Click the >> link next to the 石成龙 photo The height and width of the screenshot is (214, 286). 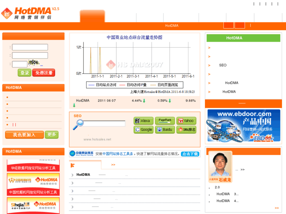pos(242,170)
